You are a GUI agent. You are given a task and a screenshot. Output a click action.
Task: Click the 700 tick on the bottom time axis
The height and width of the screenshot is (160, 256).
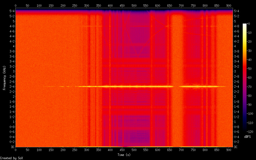click(x=181, y=149)
